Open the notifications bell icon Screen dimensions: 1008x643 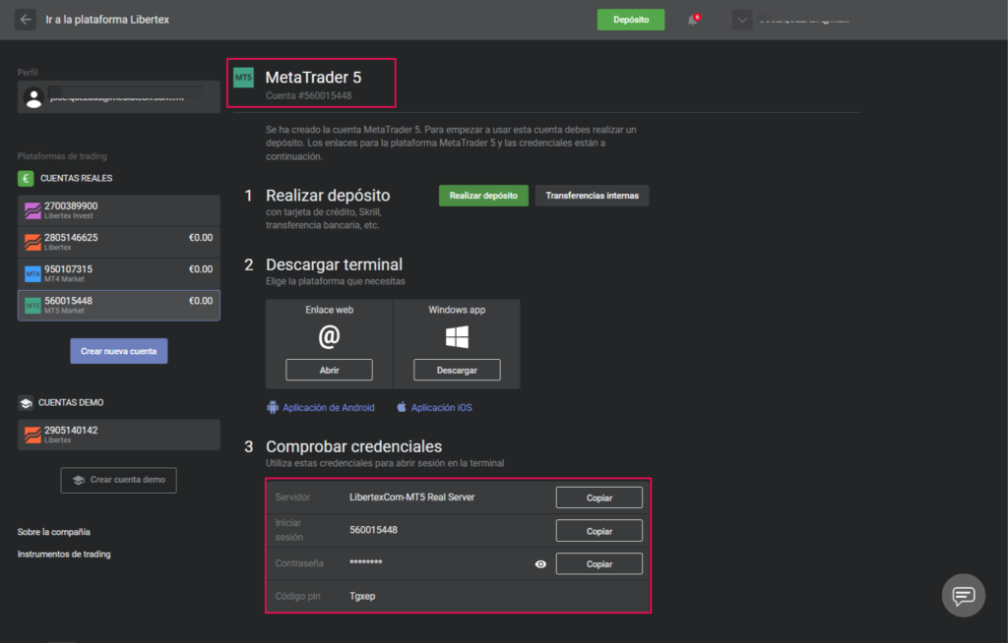[692, 20]
